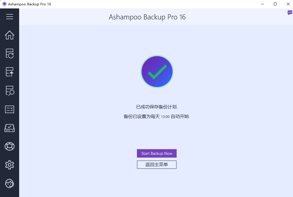293x197 pixels.
Task: Click the 13:00 schedule time text
Action: point(165,117)
